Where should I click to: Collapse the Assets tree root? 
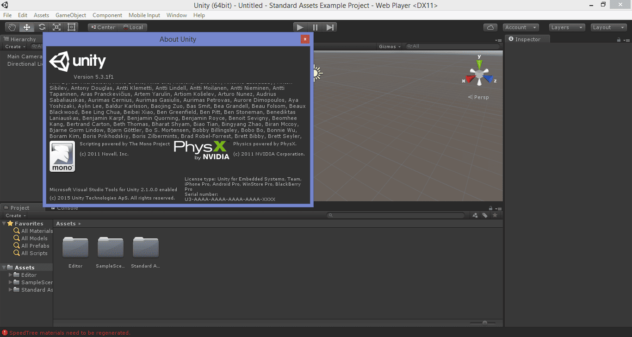click(x=4, y=268)
